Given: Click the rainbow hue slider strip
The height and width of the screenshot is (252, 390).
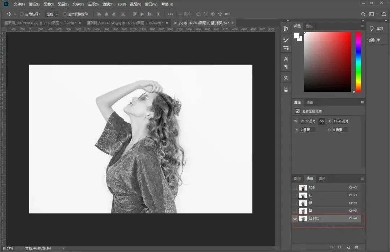Looking at the screenshot, I should (358, 61).
